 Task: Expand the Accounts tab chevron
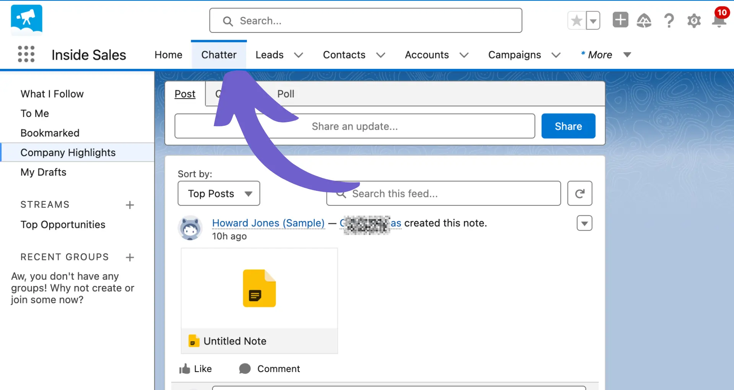tap(464, 55)
